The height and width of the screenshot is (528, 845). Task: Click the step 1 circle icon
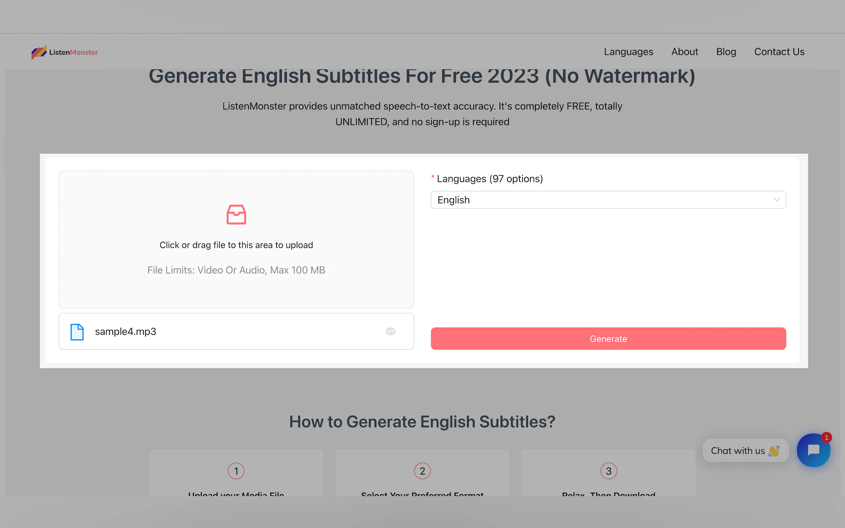pyautogui.click(x=236, y=471)
